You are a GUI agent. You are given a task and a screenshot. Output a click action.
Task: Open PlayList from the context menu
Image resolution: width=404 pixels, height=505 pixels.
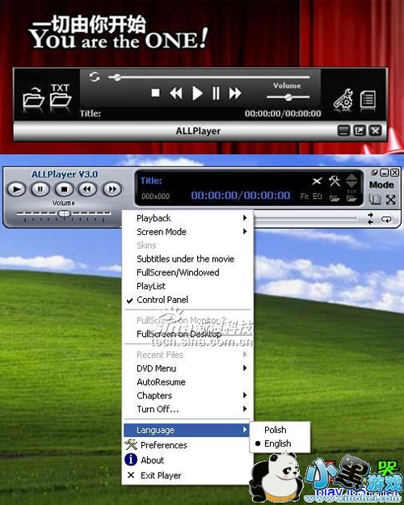pos(187,286)
